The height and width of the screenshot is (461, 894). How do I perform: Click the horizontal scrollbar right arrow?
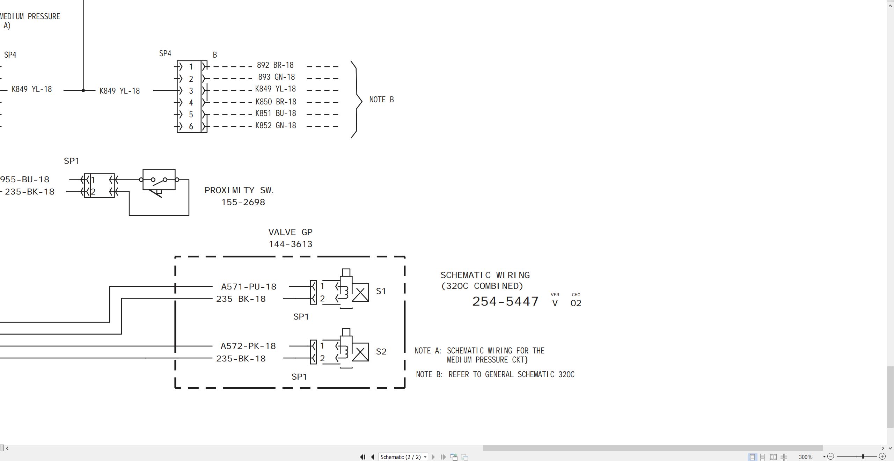tap(883, 448)
